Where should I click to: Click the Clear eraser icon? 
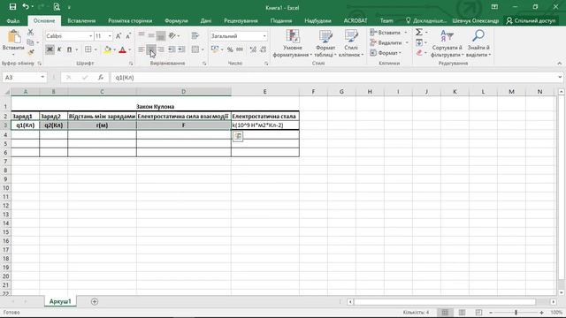pos(418,53)
